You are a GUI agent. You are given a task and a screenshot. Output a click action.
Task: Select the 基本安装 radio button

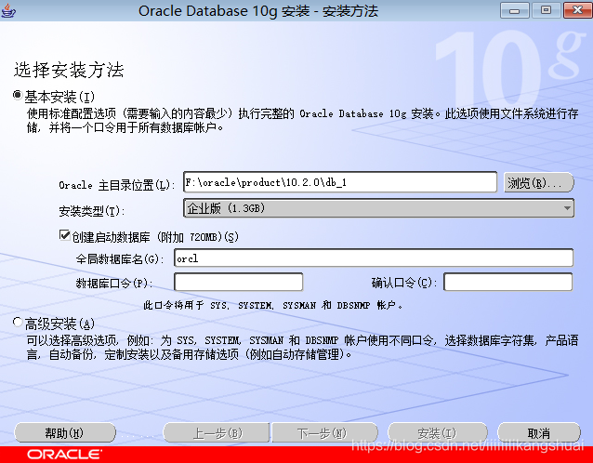(x=18, y=95)
